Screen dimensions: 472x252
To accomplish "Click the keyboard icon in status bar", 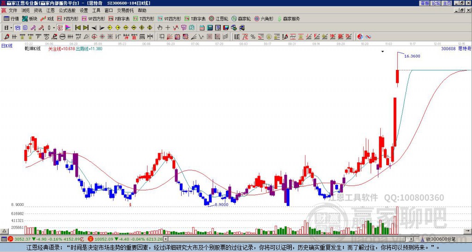I will [4, 240].
